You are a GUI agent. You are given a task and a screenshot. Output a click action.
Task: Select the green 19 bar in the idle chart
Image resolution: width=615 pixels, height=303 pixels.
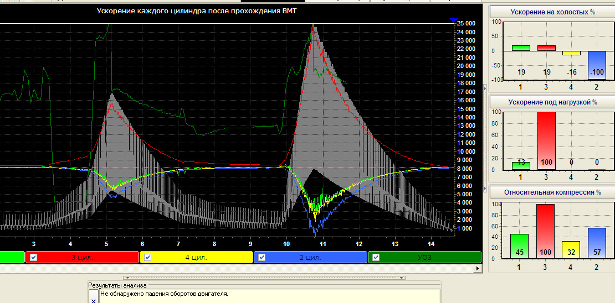click(521, 48)
